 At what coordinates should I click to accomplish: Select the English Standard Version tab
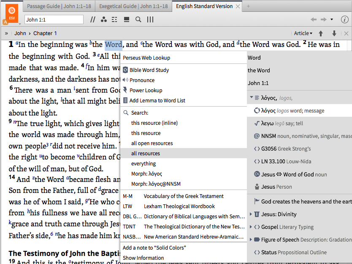(x=204, y=6)
